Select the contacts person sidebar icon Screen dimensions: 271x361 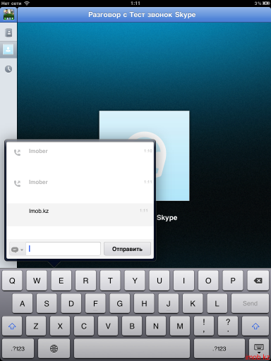coord(8,49)
